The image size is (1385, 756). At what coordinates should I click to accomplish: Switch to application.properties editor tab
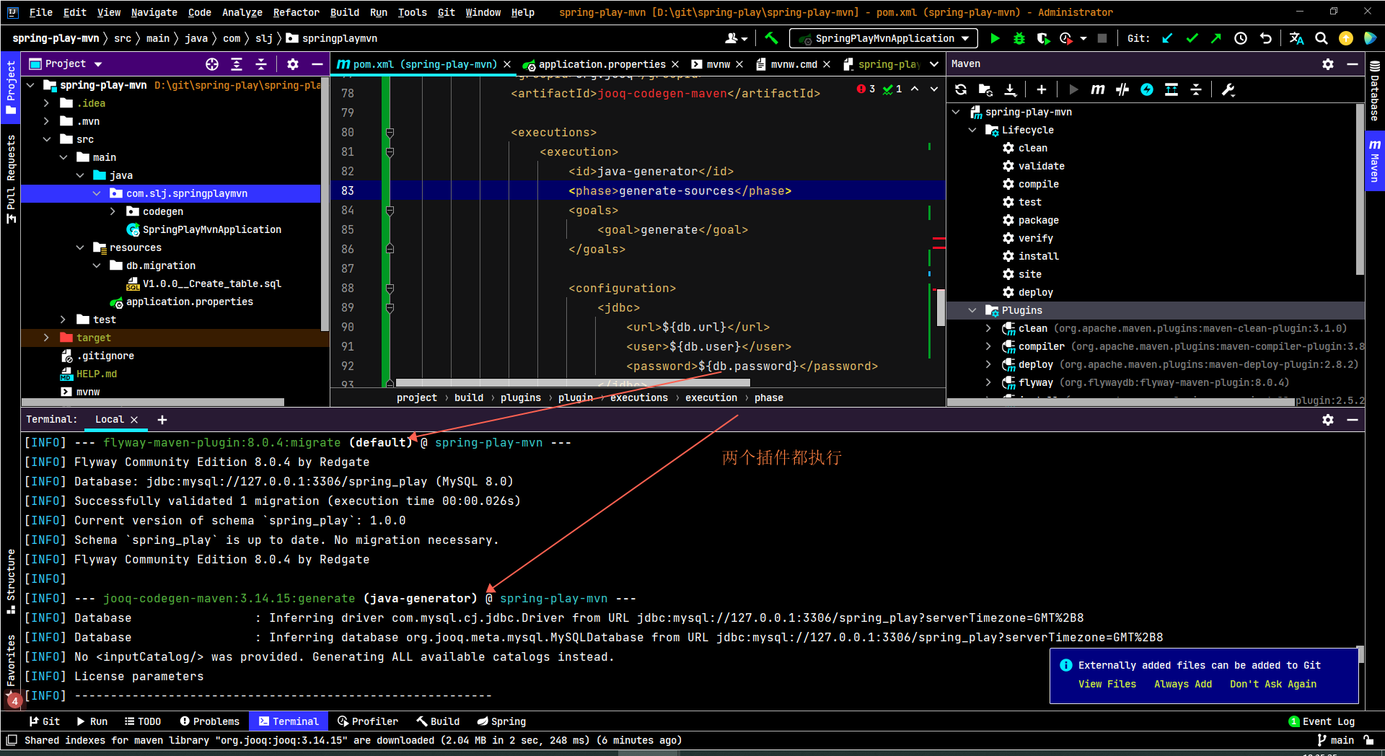pyautogui.click(x=602, y=64)
